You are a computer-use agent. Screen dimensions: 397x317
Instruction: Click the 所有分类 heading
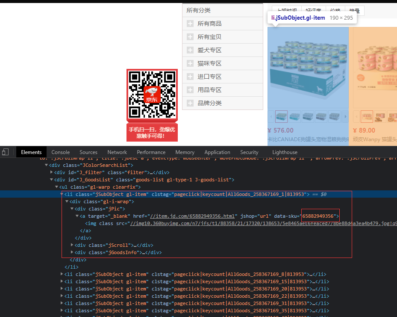coord(198,10)
